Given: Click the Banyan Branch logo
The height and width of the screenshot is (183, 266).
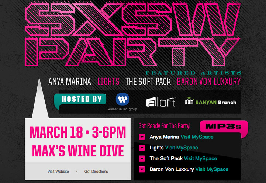Looking at the screenshot, I should pyautogui.click(x=210, y=101).
